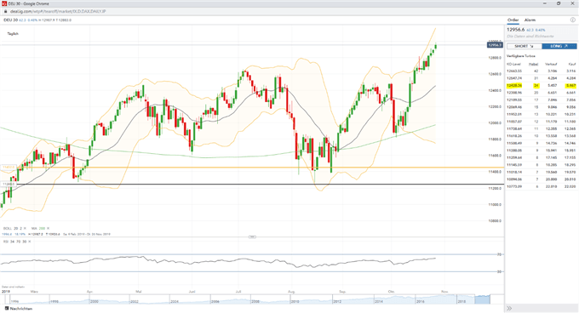Screen dimensions: 579x313
Task: Select the SHORT direction button
Action: pos(525,46)
